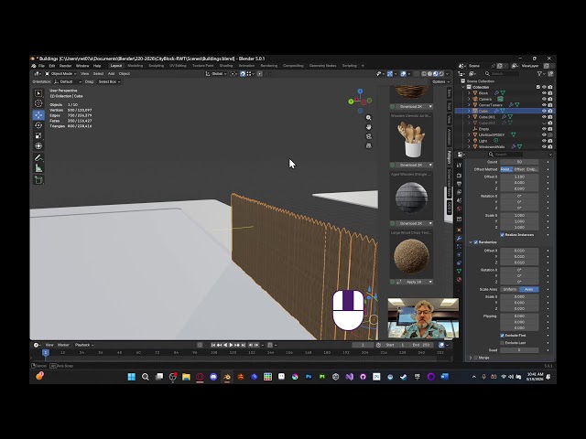586x439 pixels.
Task: Click the viewport zoom magnifier icon
Action: (x=368, y=118)
